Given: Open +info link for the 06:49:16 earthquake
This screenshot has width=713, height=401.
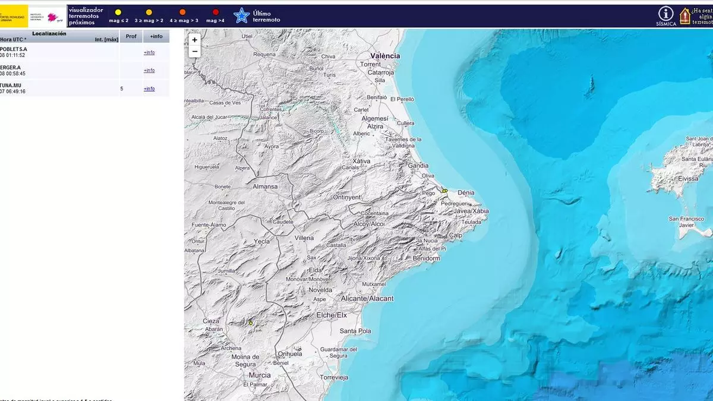Looking at the screenshot, I should coord(149,89).
